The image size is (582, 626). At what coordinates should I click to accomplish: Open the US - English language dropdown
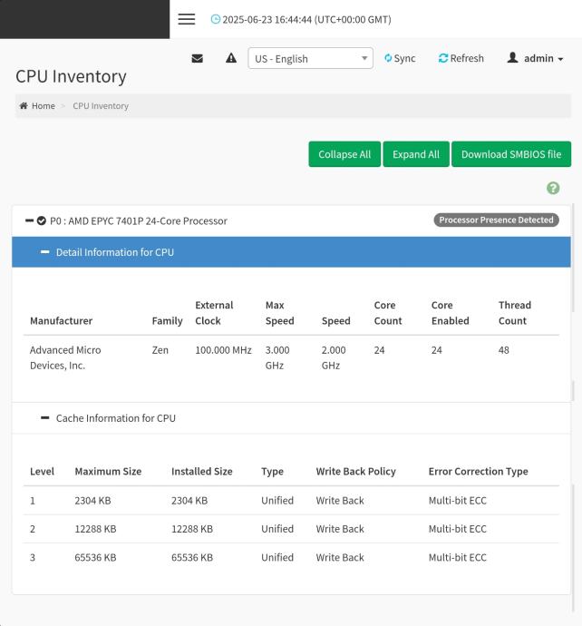(310, 59)
